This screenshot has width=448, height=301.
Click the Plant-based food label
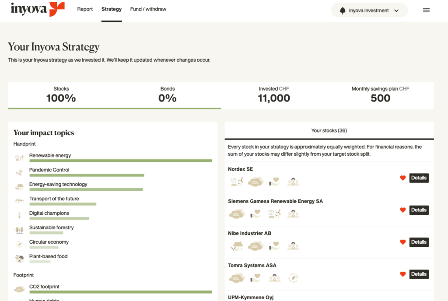pos(48,256)
